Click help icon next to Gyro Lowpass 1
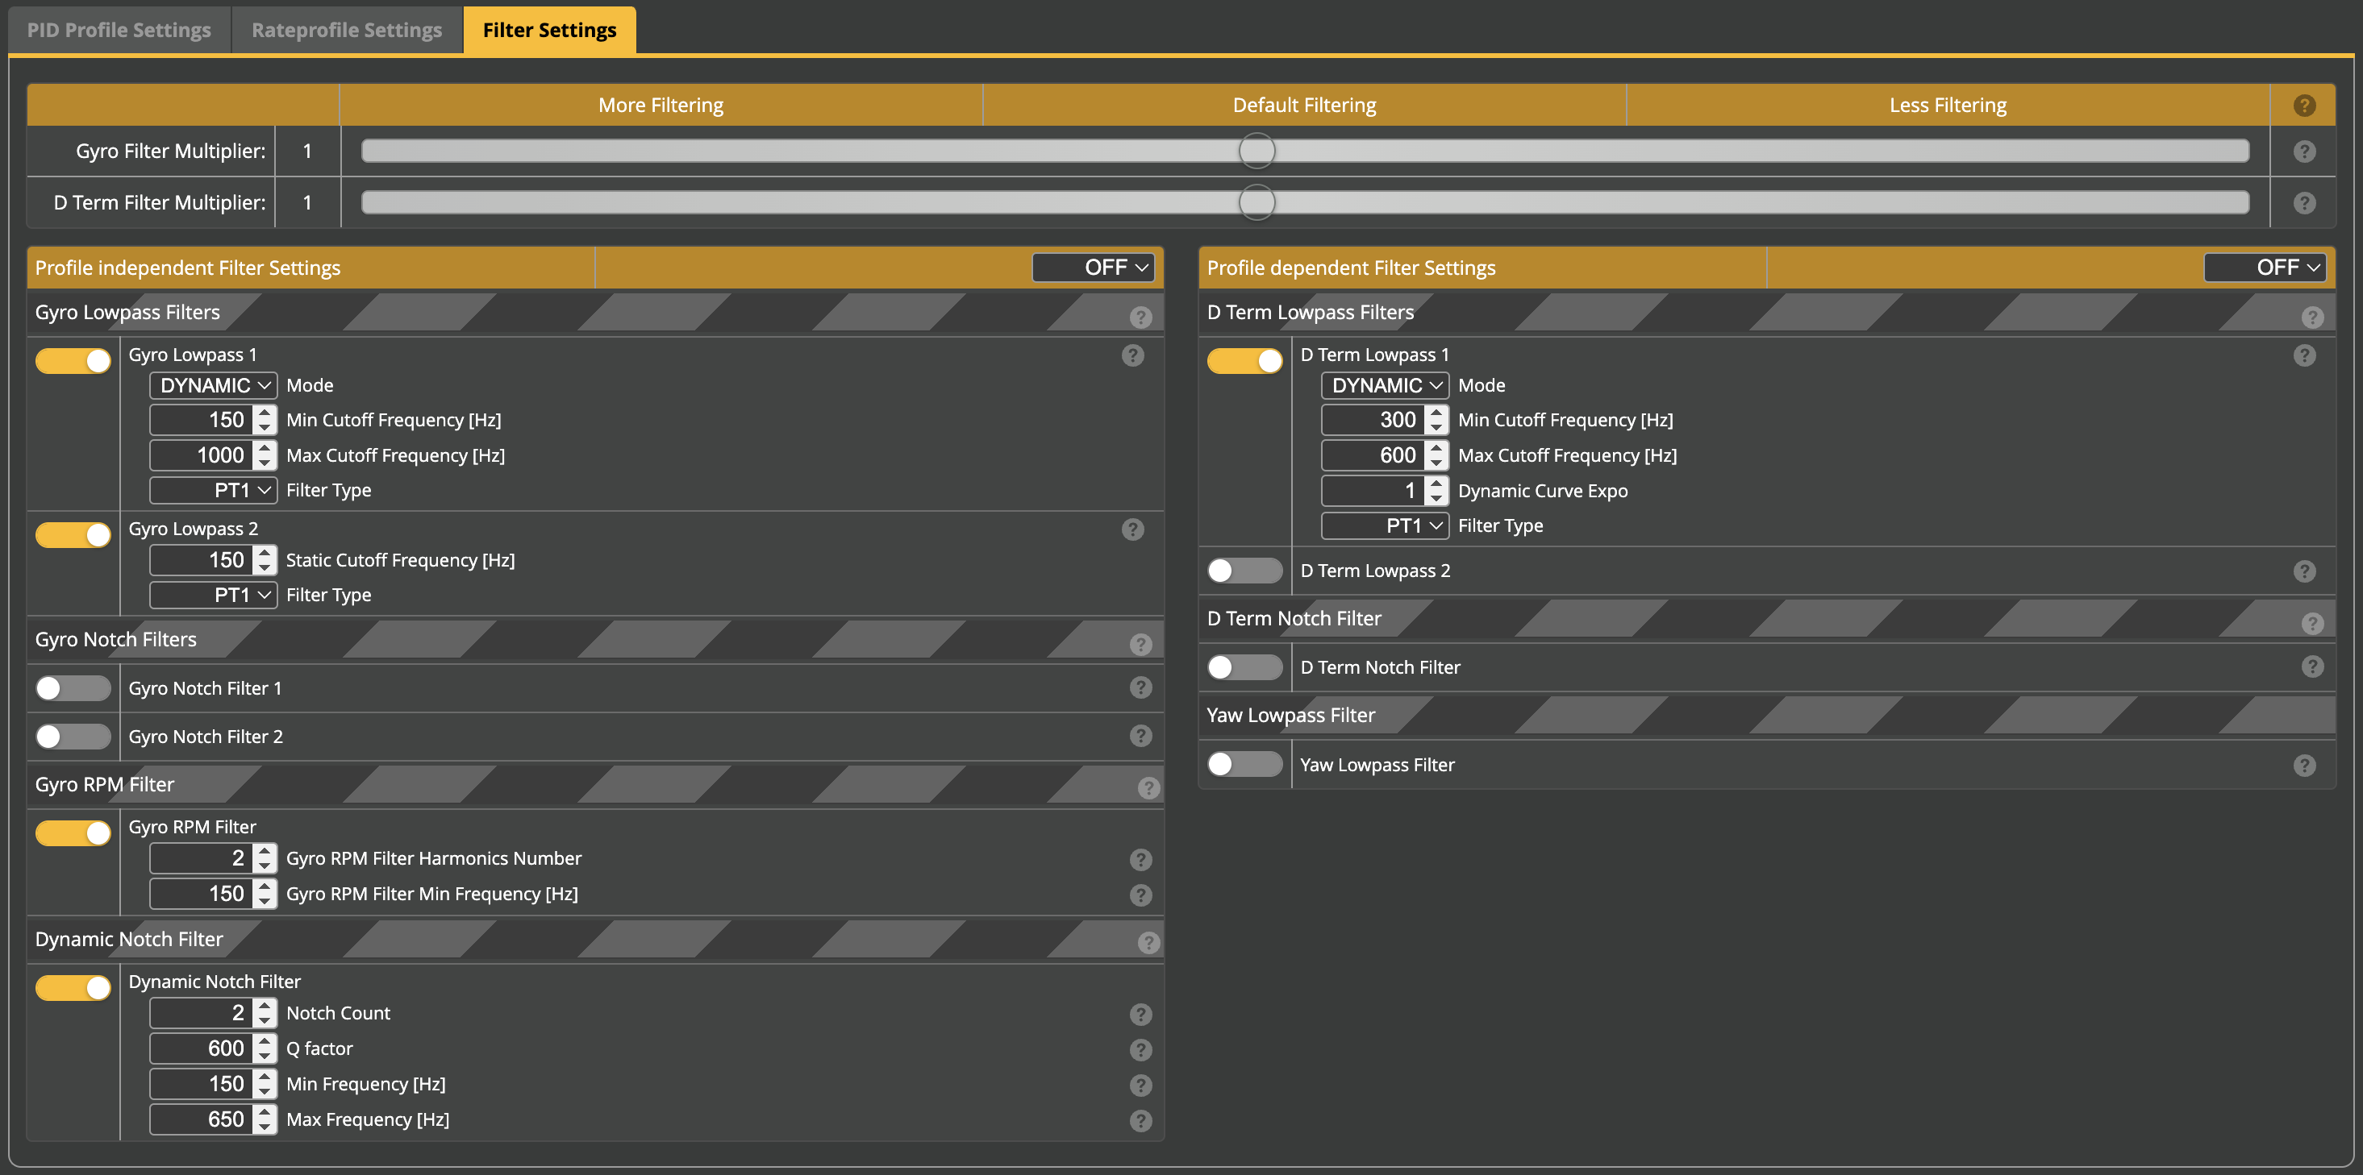Image resolution: width=2363 pixels, height=1175 pixels. click(1132, 355)
